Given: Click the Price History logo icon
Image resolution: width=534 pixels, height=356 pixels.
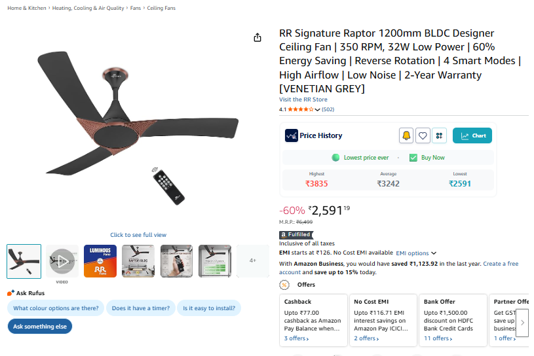Looking at the screenshot, I should pos(292,135).
